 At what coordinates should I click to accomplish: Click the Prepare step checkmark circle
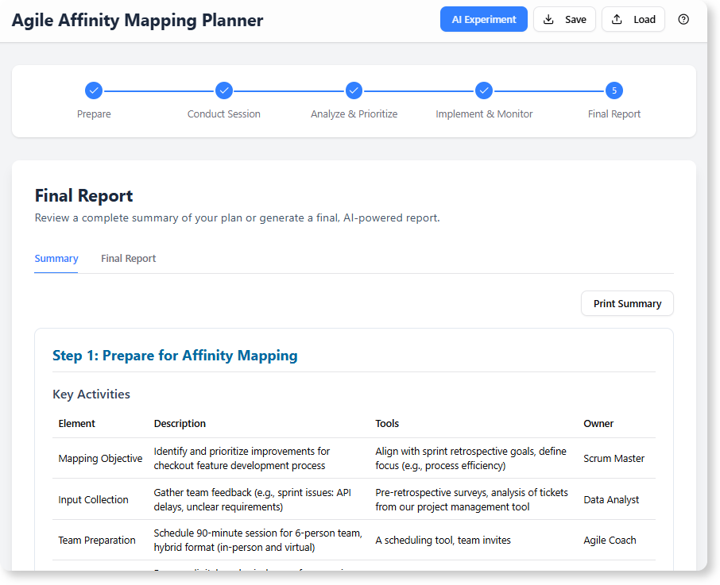pyautogui.click(x=94, y=90)
